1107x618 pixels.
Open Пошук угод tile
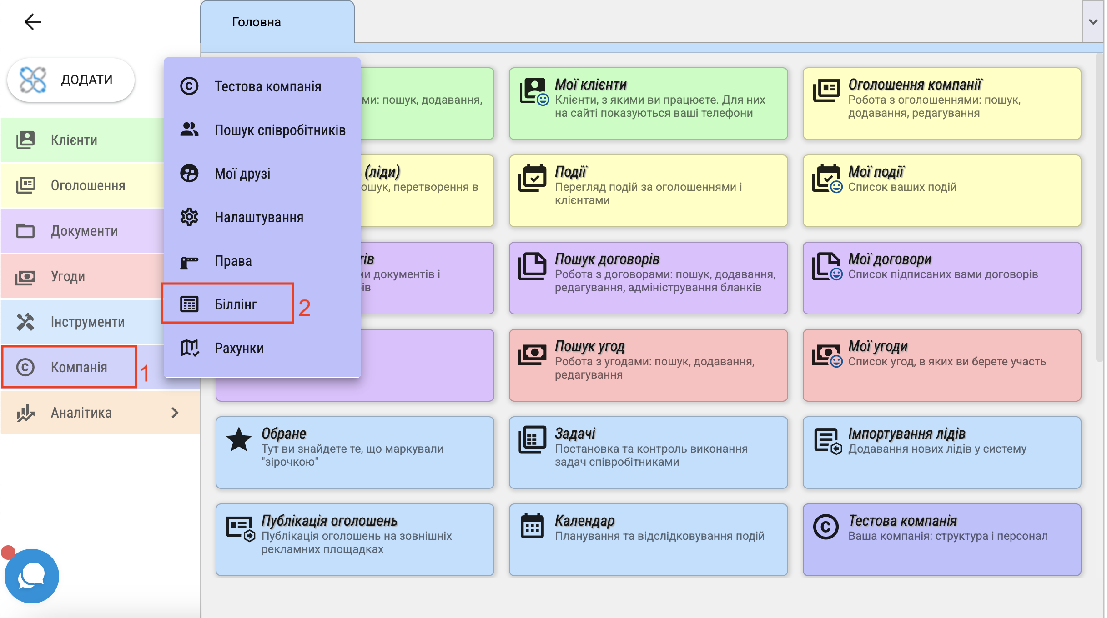click(648, 365)
